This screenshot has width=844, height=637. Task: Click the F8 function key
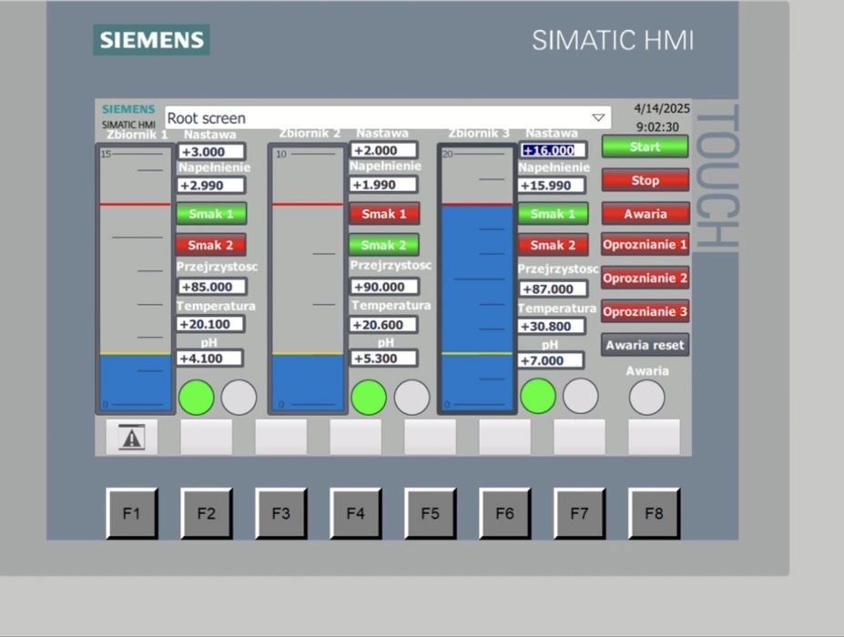[x=654, y=514]
